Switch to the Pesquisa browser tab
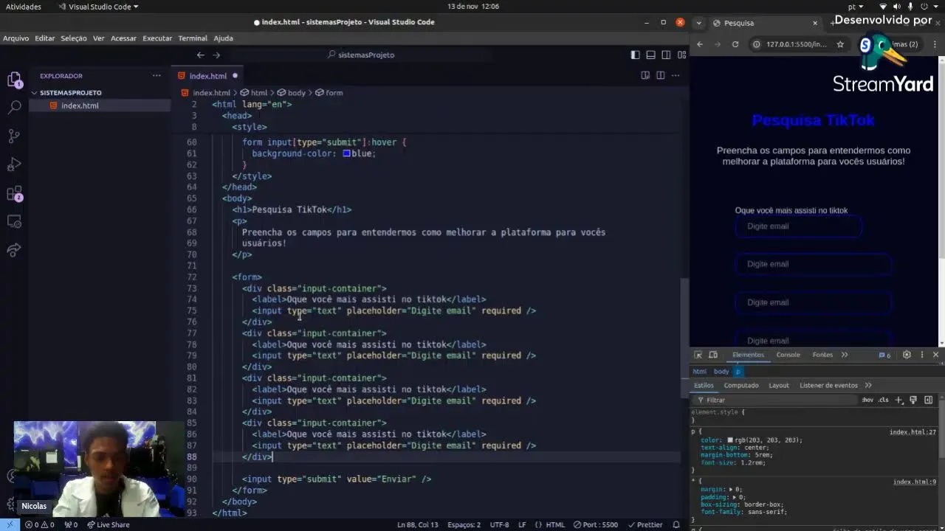The width and height of the screenshot is (945, 531). [764, 23]
